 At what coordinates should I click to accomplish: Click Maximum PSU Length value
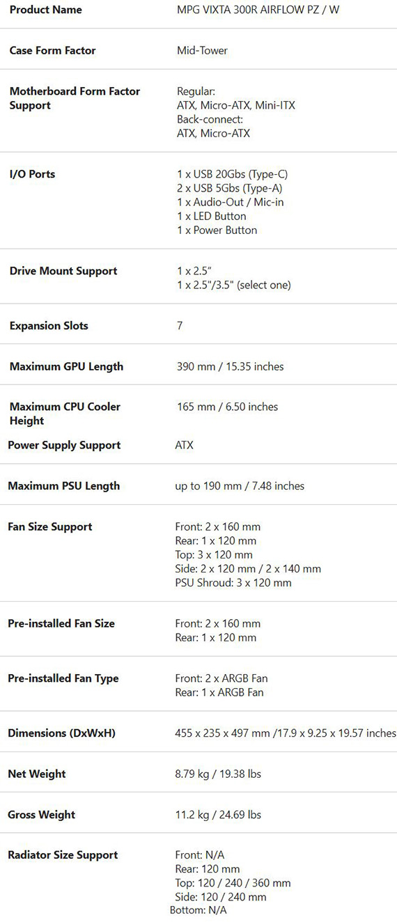click(240, 485)
